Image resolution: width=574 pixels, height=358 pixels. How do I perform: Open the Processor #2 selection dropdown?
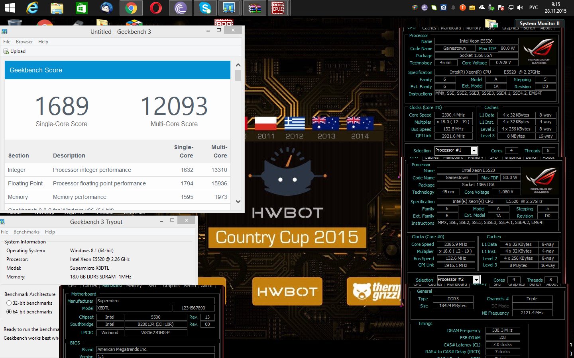[x=476, y=280]
